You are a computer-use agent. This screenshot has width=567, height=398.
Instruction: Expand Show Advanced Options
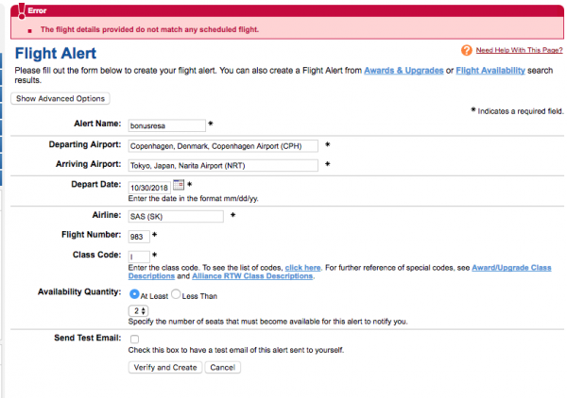coord(60,99)
